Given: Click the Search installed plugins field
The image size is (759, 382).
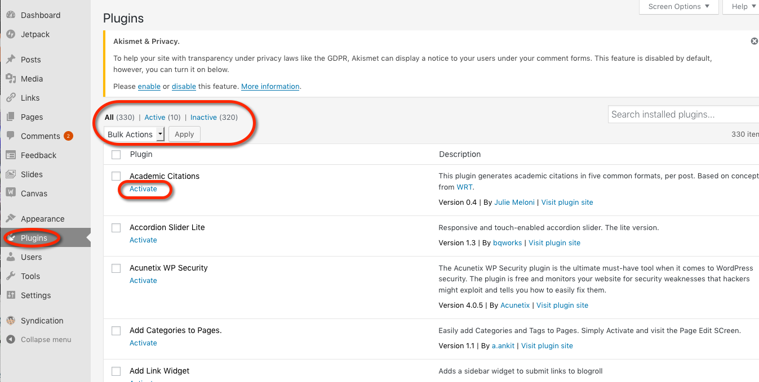Looking at the screenshot, I should point(683,115).
